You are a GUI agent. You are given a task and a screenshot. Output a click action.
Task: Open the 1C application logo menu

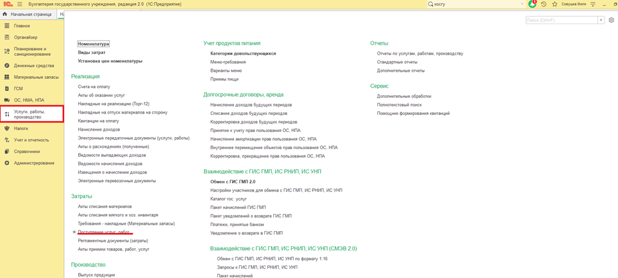[8, 4]
